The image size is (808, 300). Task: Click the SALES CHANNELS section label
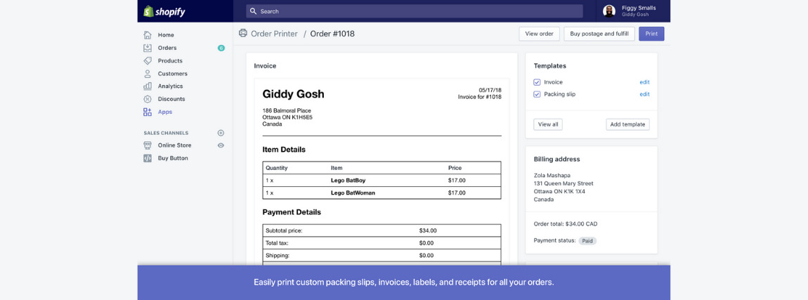(166, 133)
